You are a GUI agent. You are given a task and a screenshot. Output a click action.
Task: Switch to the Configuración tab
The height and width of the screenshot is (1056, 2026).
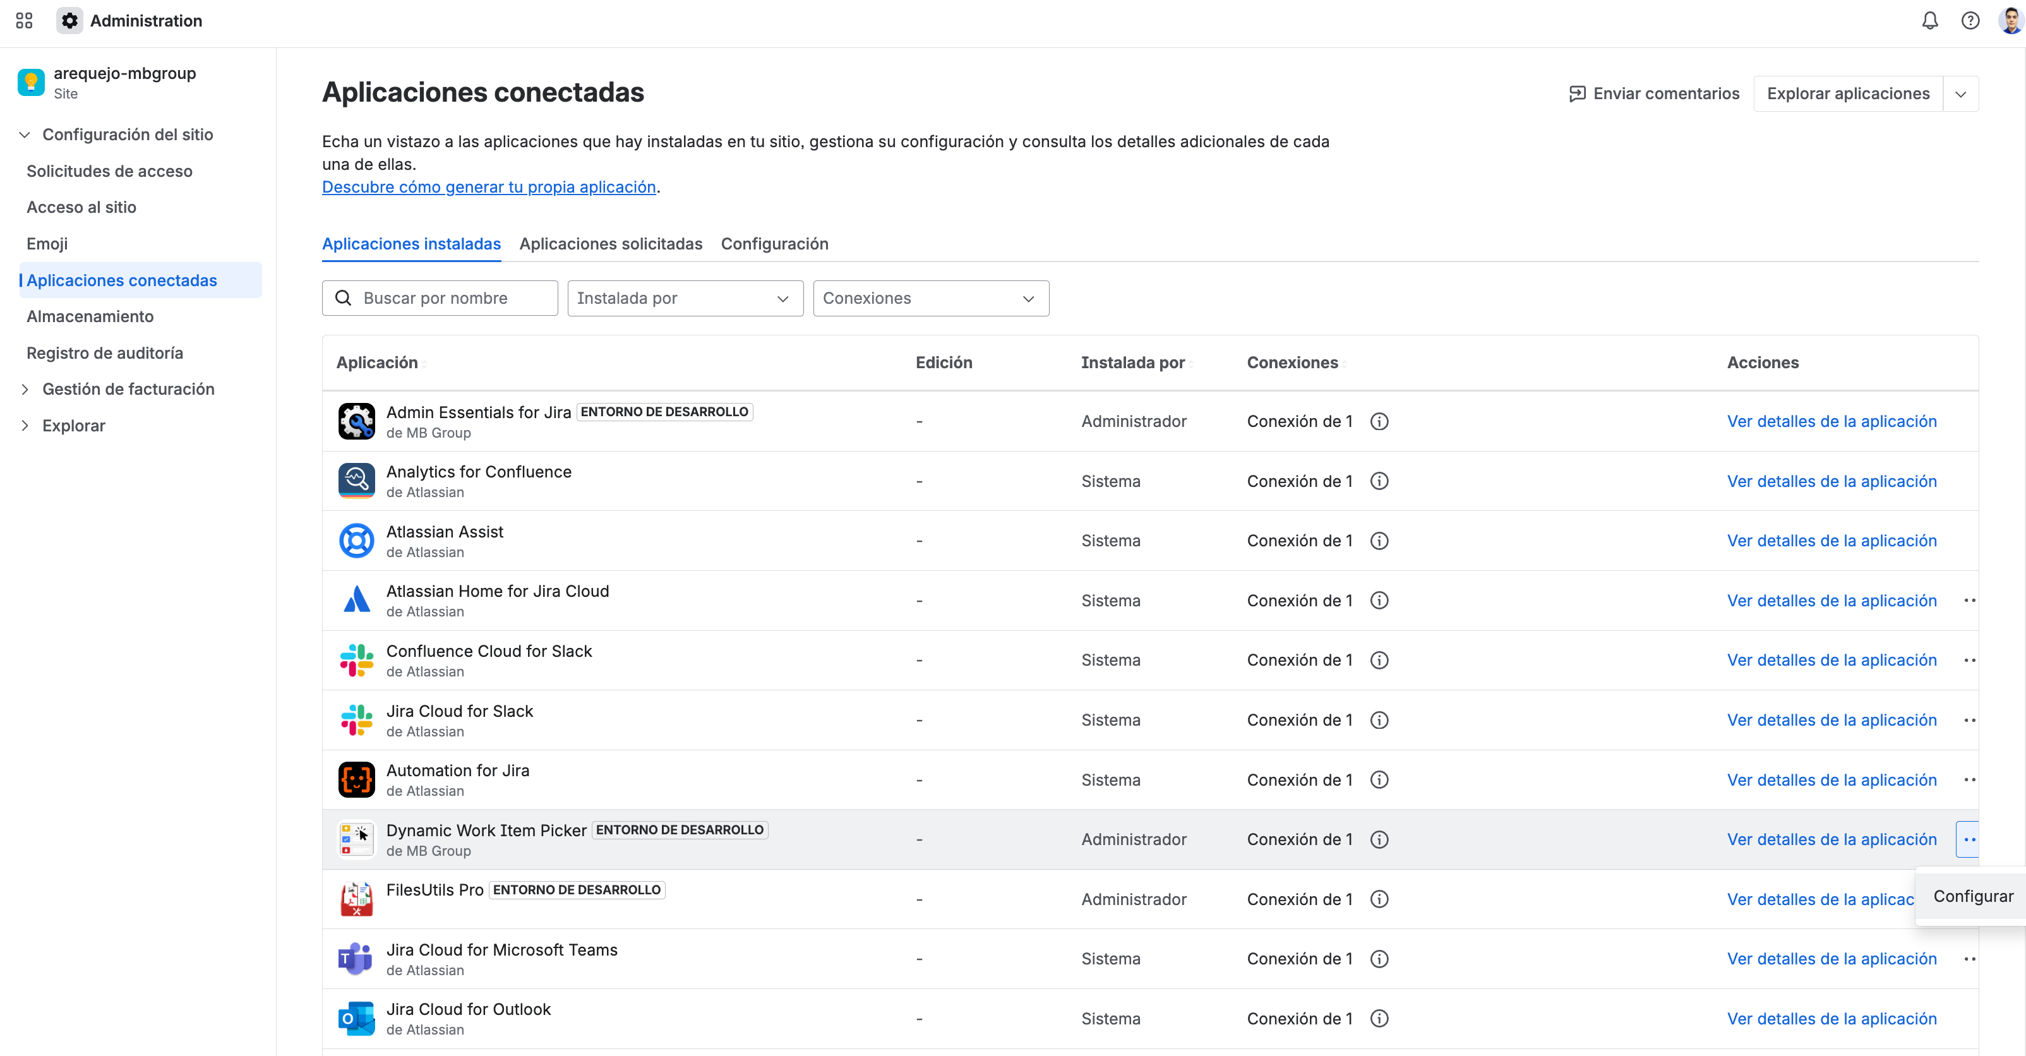tap(774, 244)
